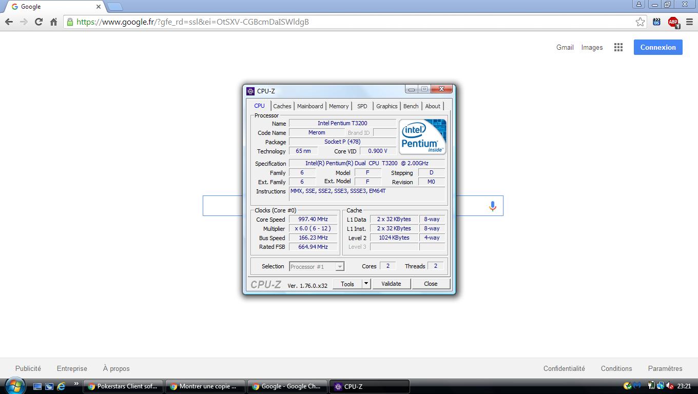Click the green padlock in the address bar

pos(70,22)
